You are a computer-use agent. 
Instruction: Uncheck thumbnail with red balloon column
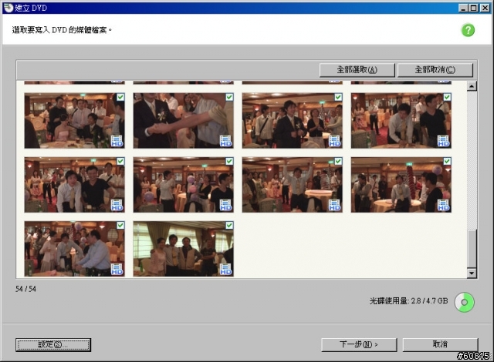[447, 161]
